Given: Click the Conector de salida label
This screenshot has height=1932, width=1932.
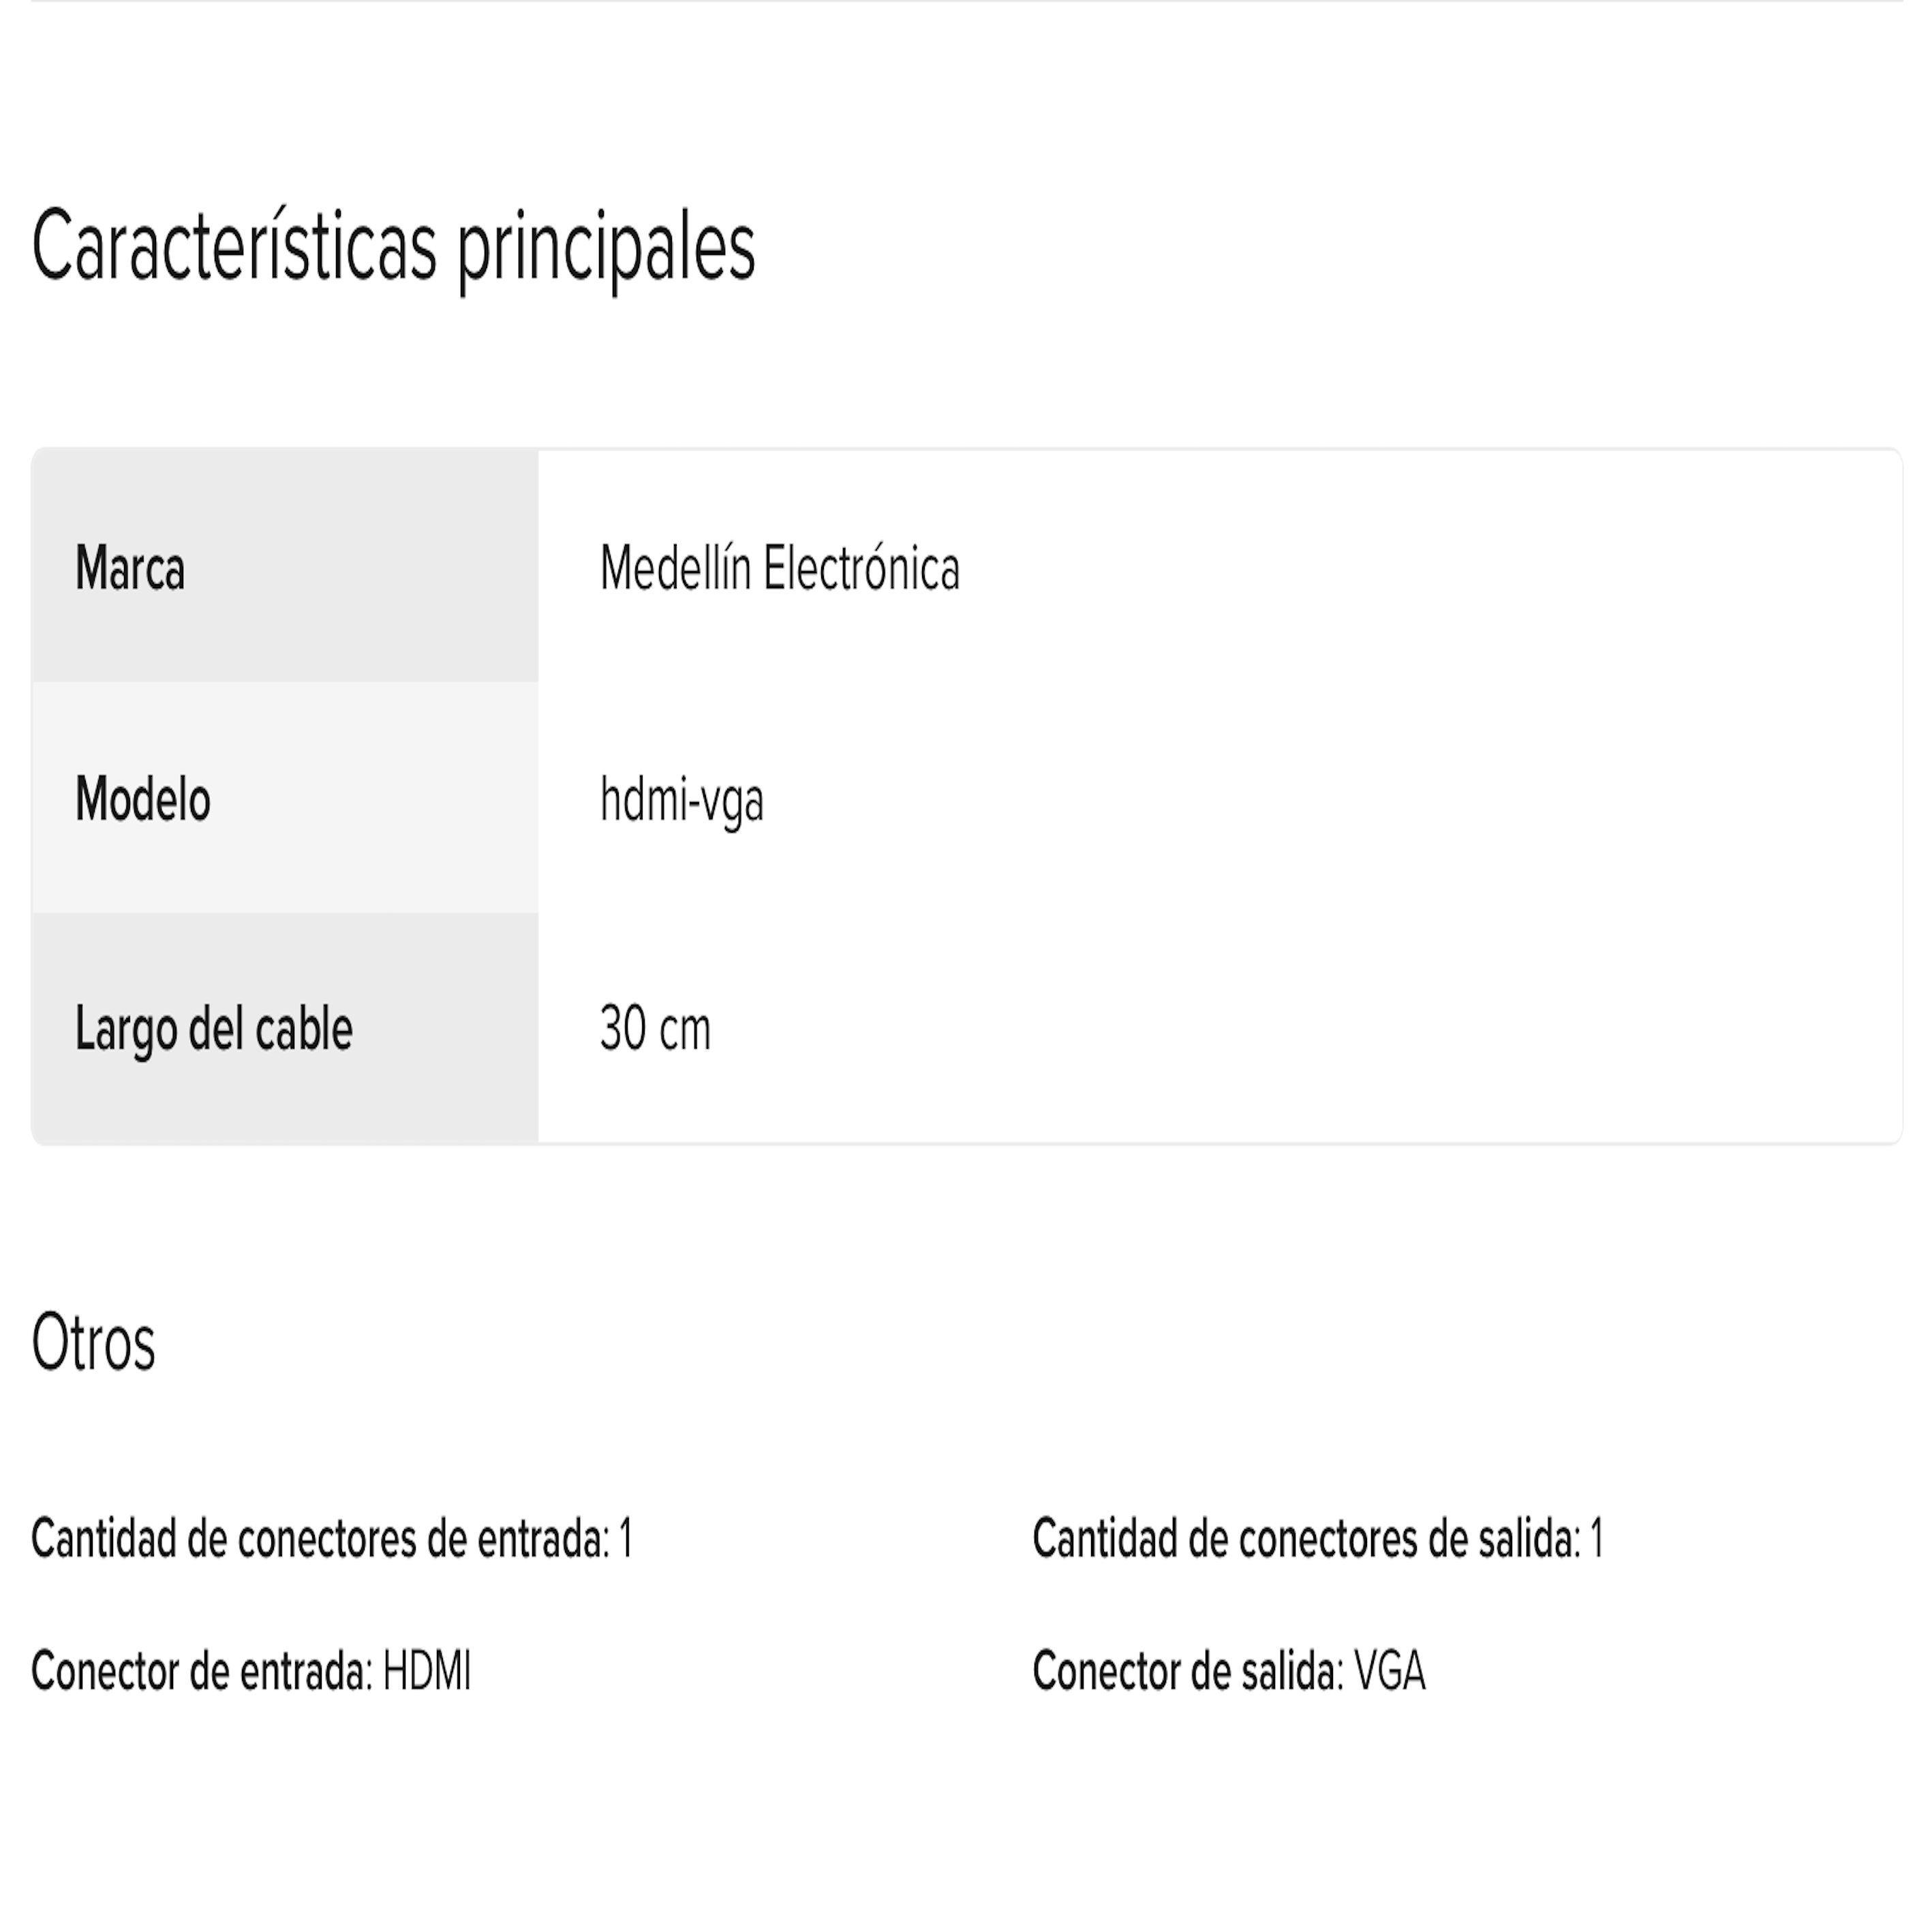Looking at the screenshot, I should [1188, 1671].
